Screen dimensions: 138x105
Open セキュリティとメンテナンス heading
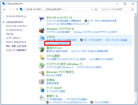click(59, 18)
